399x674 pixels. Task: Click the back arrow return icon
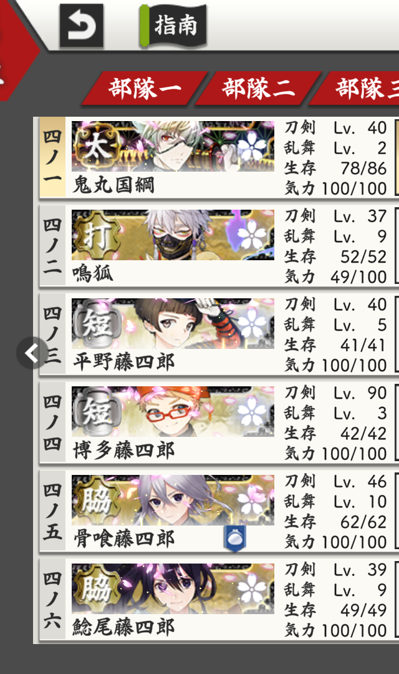(82, 26)
